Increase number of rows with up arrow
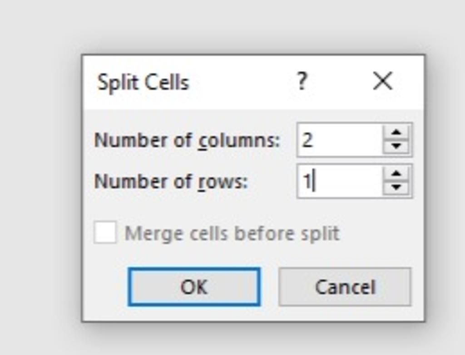 click(x=396, y=174)
